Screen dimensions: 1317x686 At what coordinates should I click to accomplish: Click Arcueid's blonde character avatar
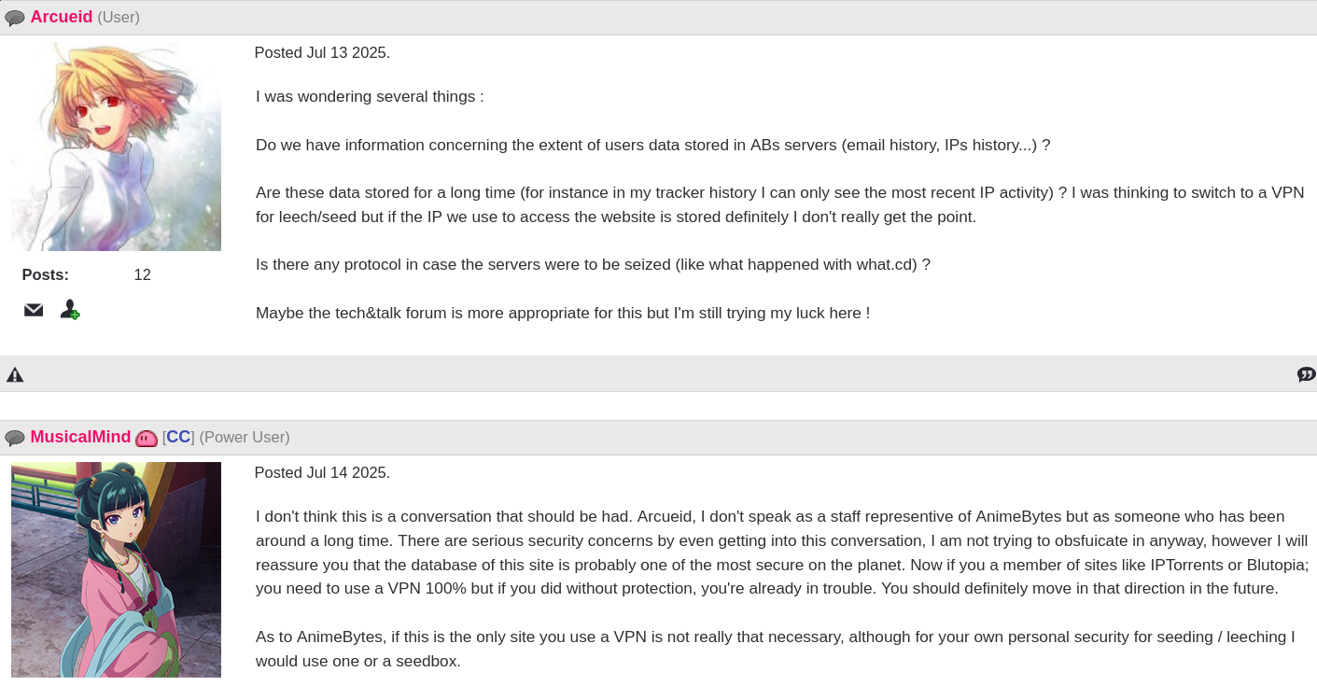tap(116, 147)
